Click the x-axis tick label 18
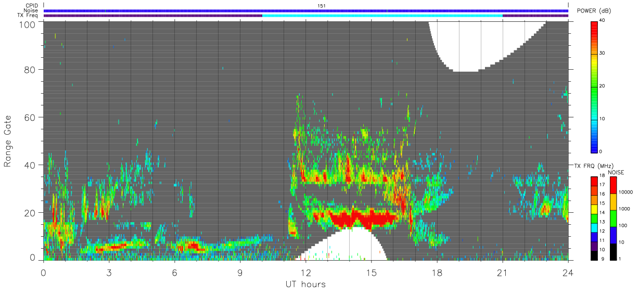 [x=437, y=272]
